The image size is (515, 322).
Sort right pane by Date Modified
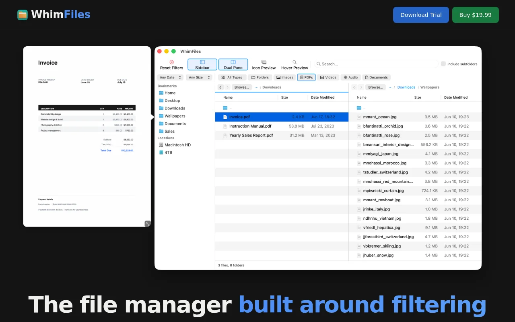click(456, 97)
